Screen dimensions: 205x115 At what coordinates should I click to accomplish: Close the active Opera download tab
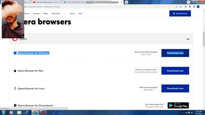click(121, 2)
